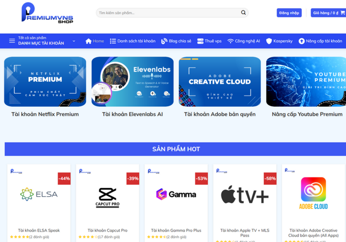Click the Kaspersky shield icon
The height and width of the screenshot is (242, 346).
coord(269,41)
